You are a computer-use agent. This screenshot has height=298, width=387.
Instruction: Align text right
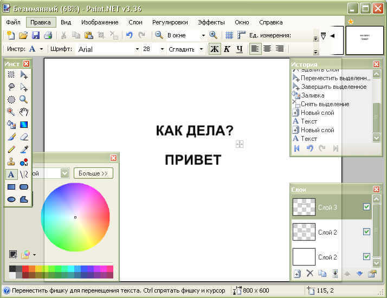(x=280, y=49)
